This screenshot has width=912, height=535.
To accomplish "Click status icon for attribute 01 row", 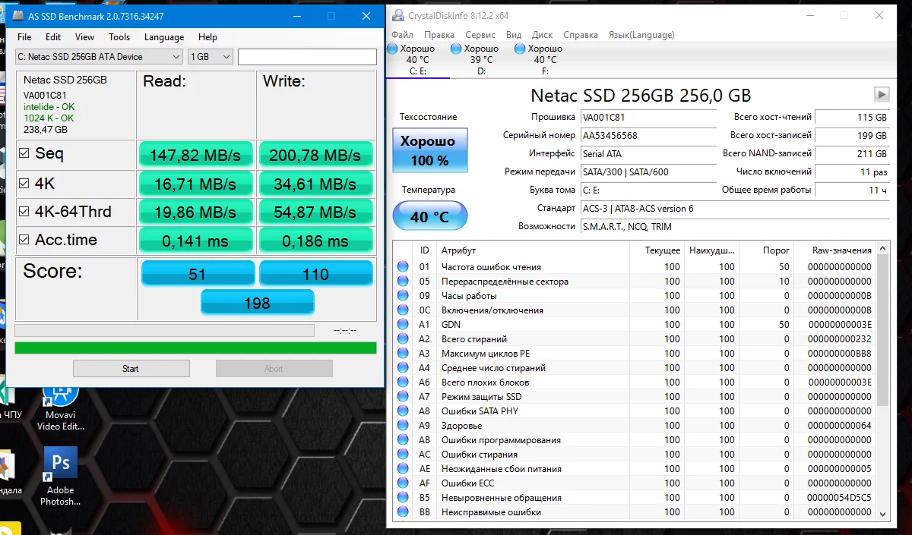I will 403,266.
